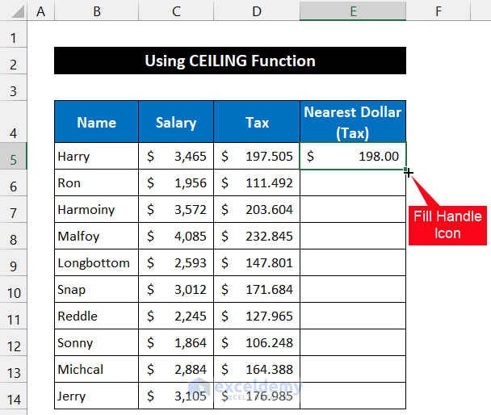Select row 3 header
Screen dimensions: 491x415
point(14,88)
